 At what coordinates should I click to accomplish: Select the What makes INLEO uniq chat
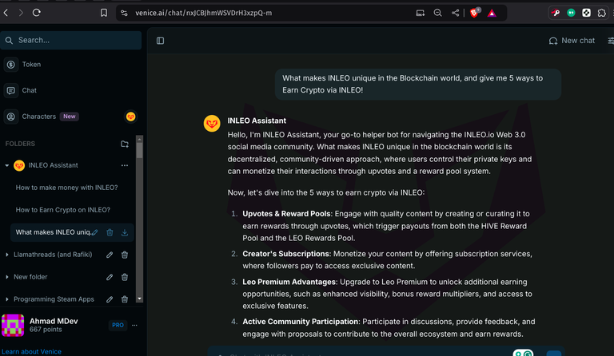[x=53, y=232]
